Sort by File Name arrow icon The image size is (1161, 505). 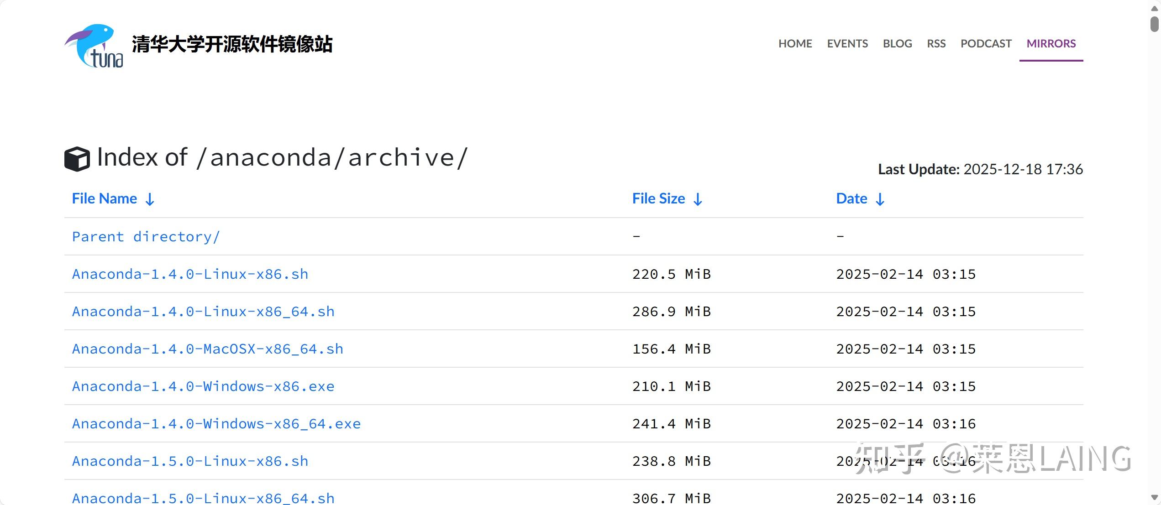(x=150, y=199)
